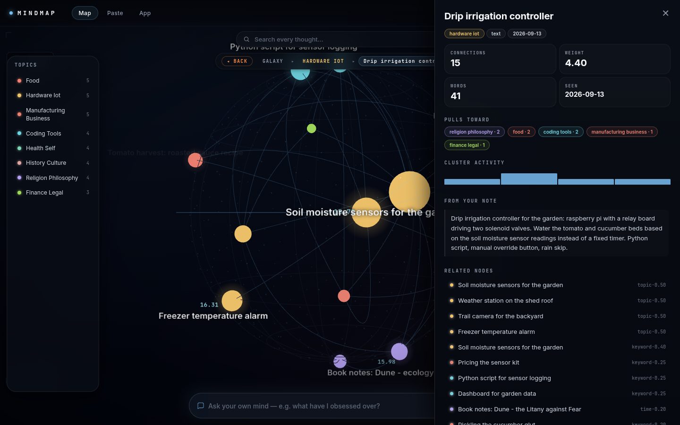Click the Back button in breadcrumb
Viewport: 680px width, 425px height.
(x=237, y=61)
